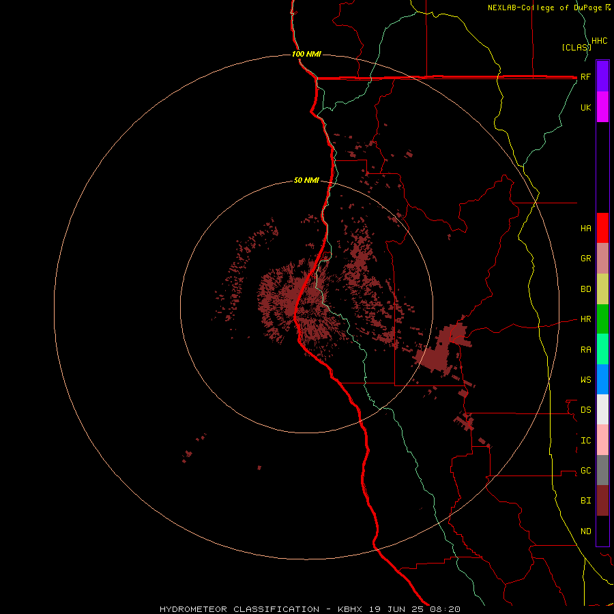The image size is (614, 614).
Task: Click the gray GC legend swatch
Action: [602, 470]
